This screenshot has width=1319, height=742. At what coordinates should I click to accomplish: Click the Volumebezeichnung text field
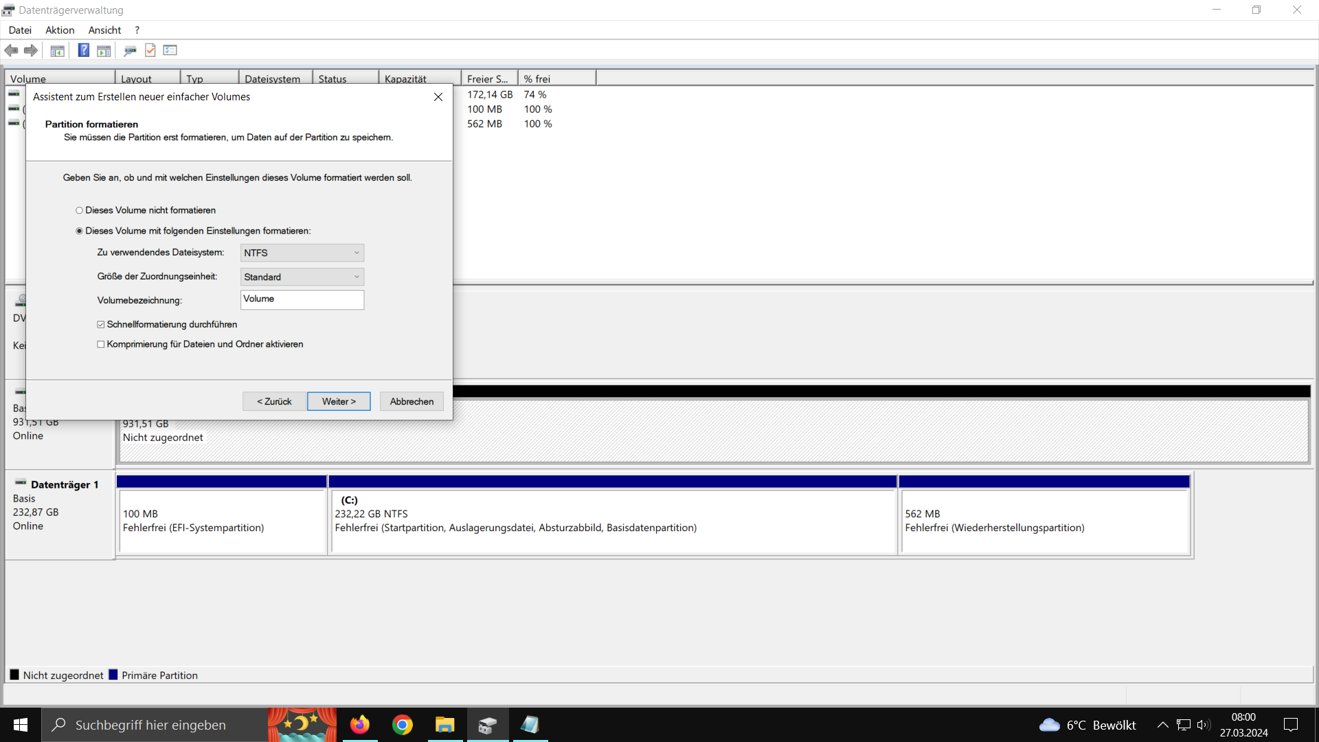click(x=302, y=300)
